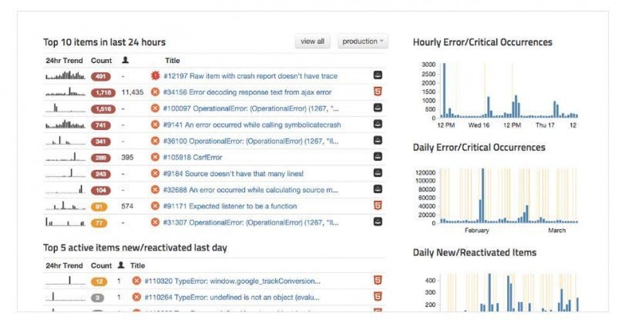Image resolution: width=625 pixels, height=323 pixels.
Task: Click the sparkline trend for #100097 row
Action: [65, 108]
